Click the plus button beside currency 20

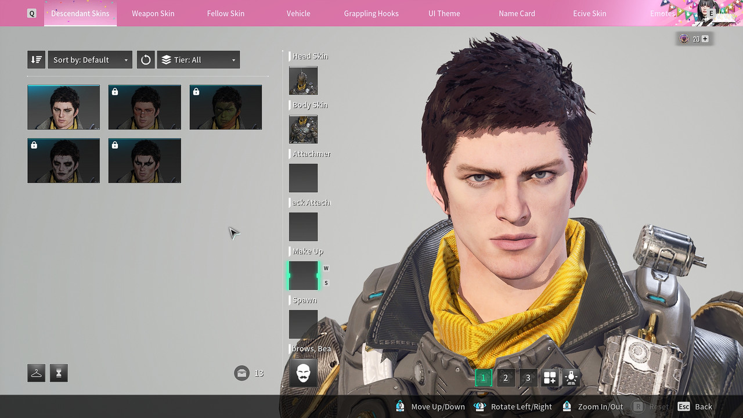[705, 39]
